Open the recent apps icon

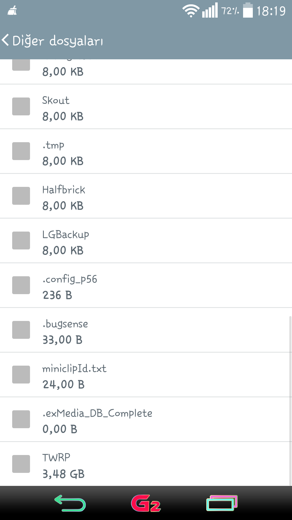click(x=222, y=503)
